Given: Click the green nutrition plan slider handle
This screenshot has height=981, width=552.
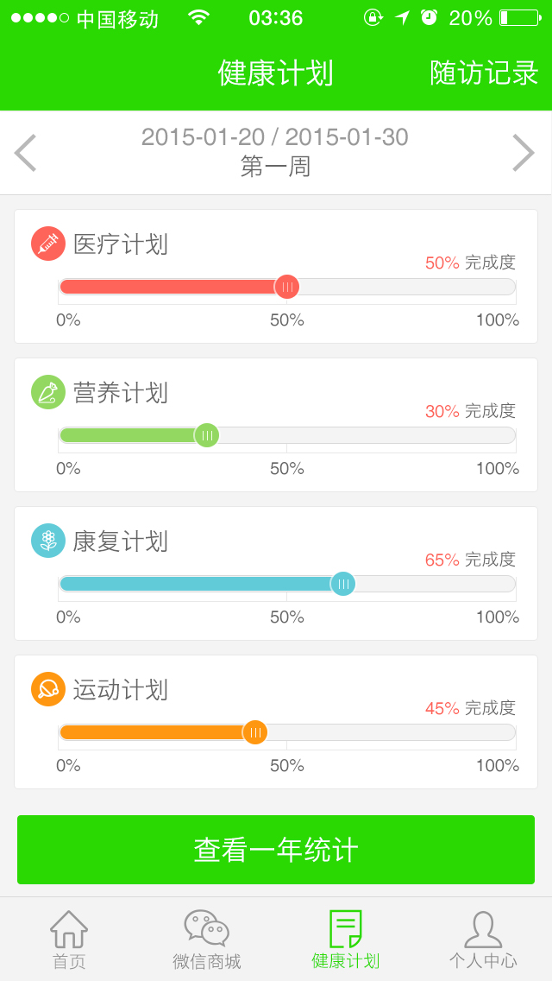Looking at the screenshot, I should pyautogui.click(x=207, y=435).
